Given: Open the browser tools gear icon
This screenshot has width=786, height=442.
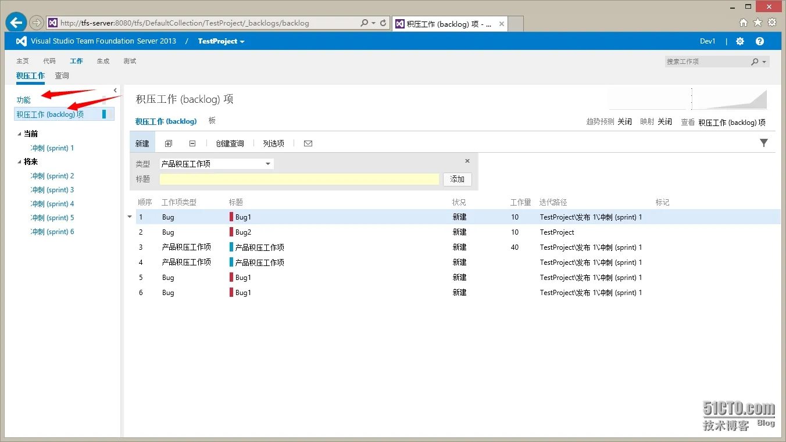Looking at the screenshot, I should click(772, 23).
